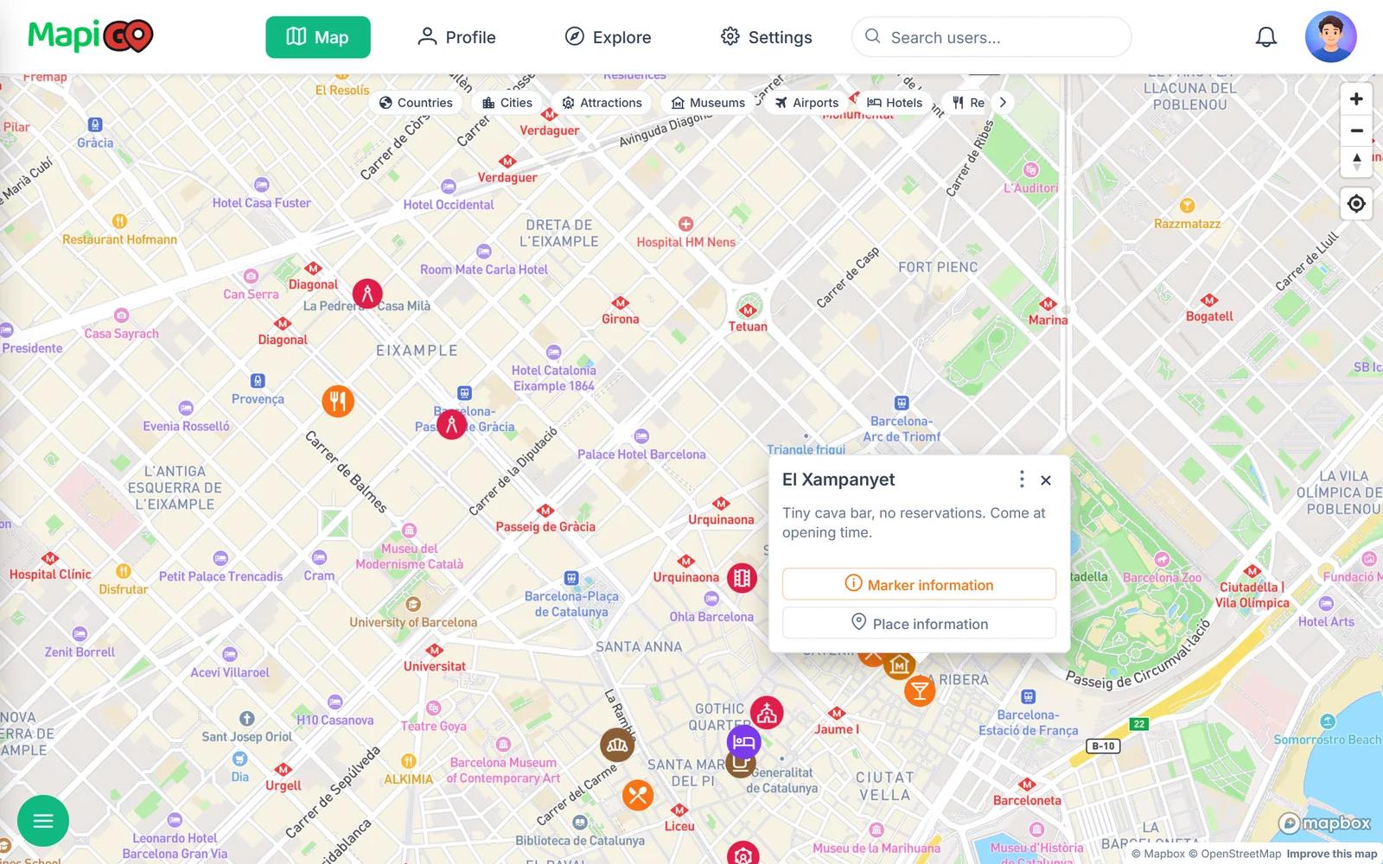Close the El Xampanyet popup
The image size is (1383, 864).
1046,480
